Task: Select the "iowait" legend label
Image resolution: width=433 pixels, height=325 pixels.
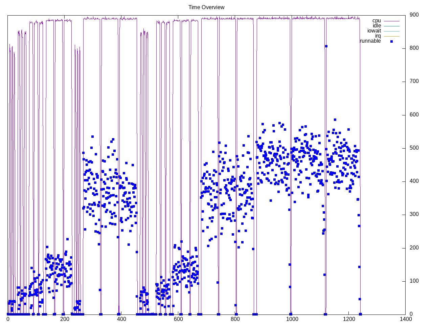Action: [x=374, y=31]
